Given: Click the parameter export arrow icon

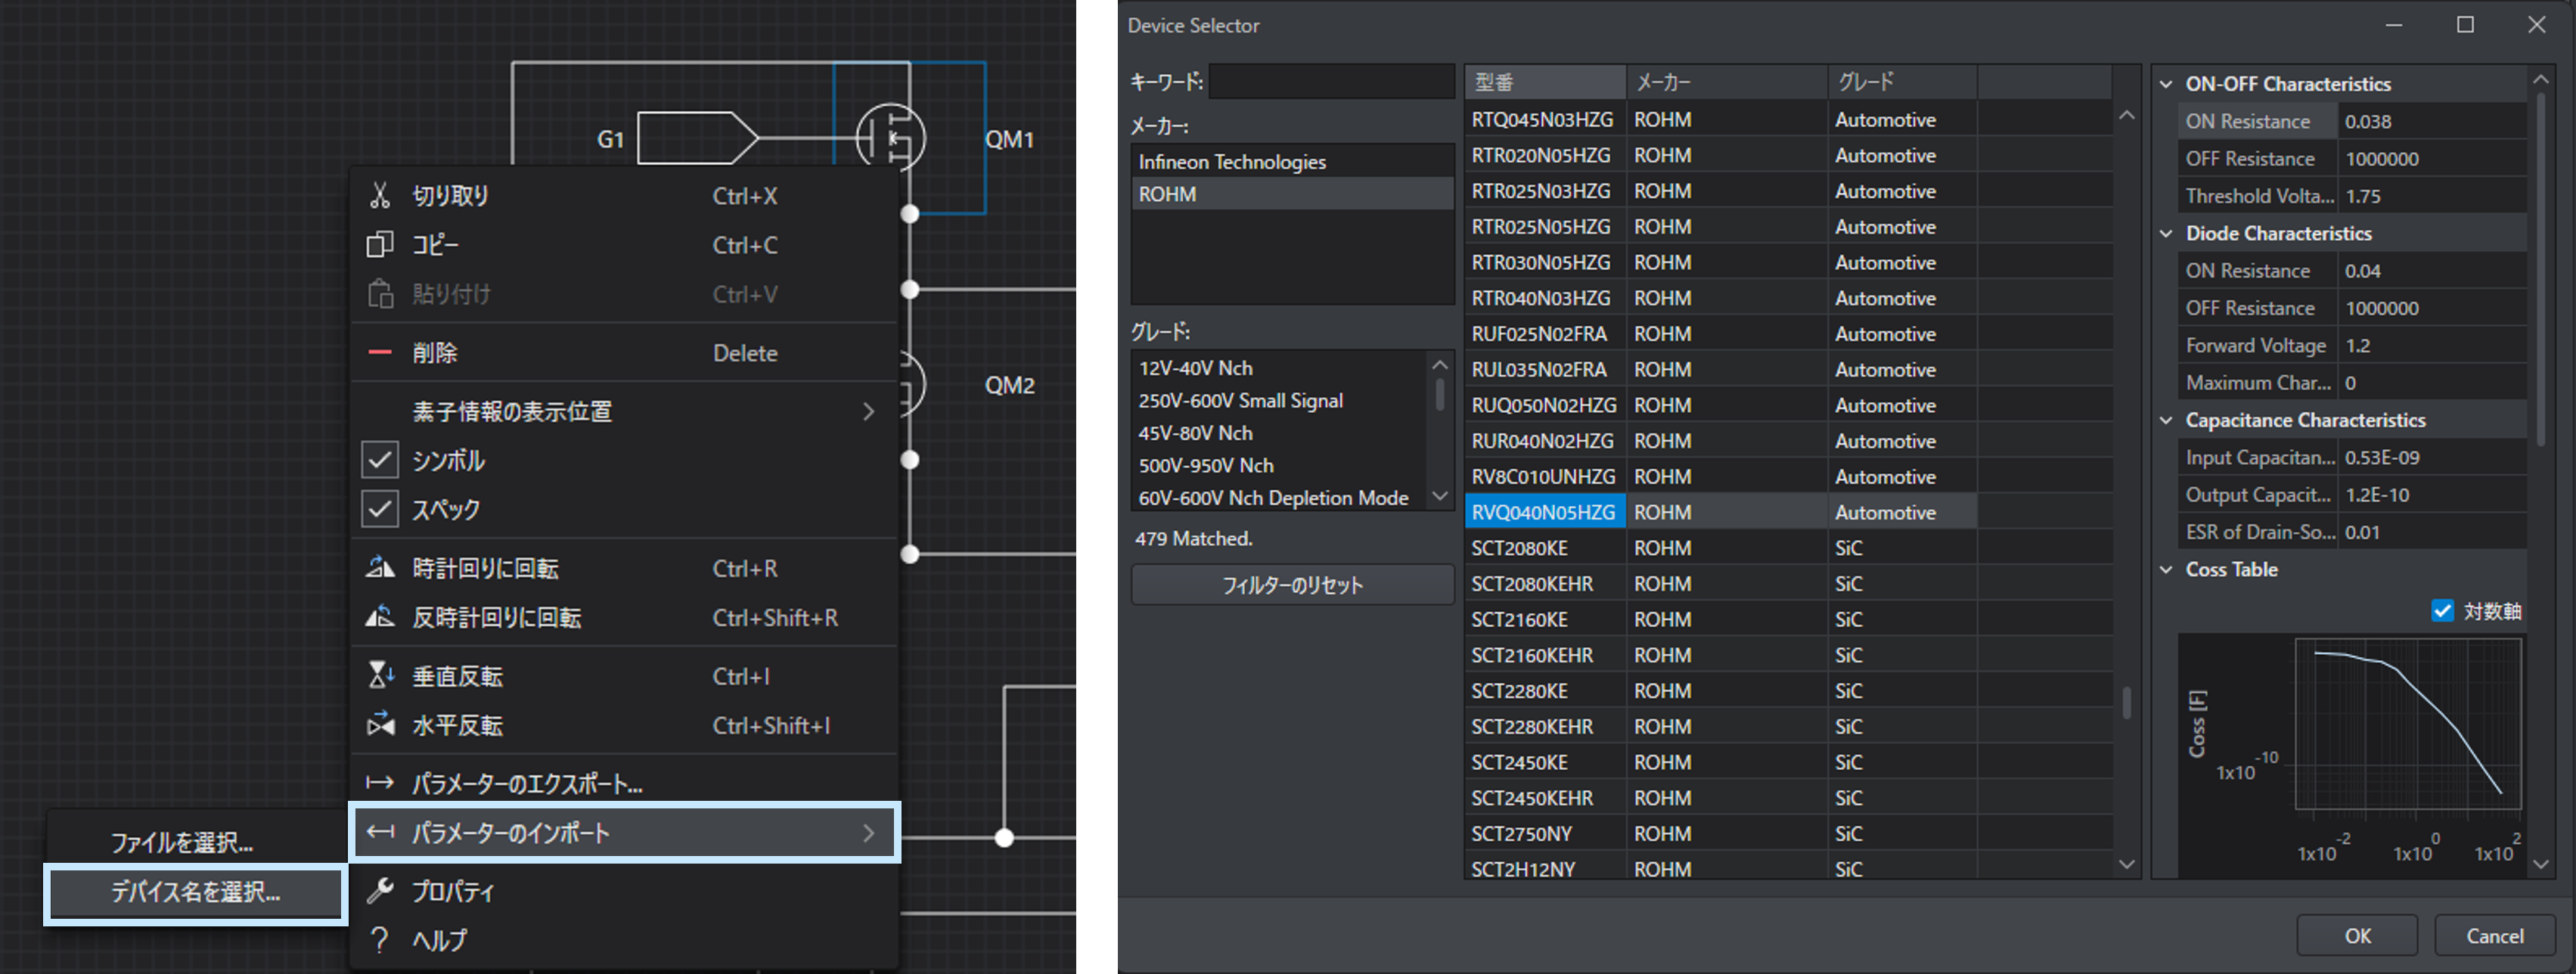Looking at the screenshot, I should tap(379, 782).
